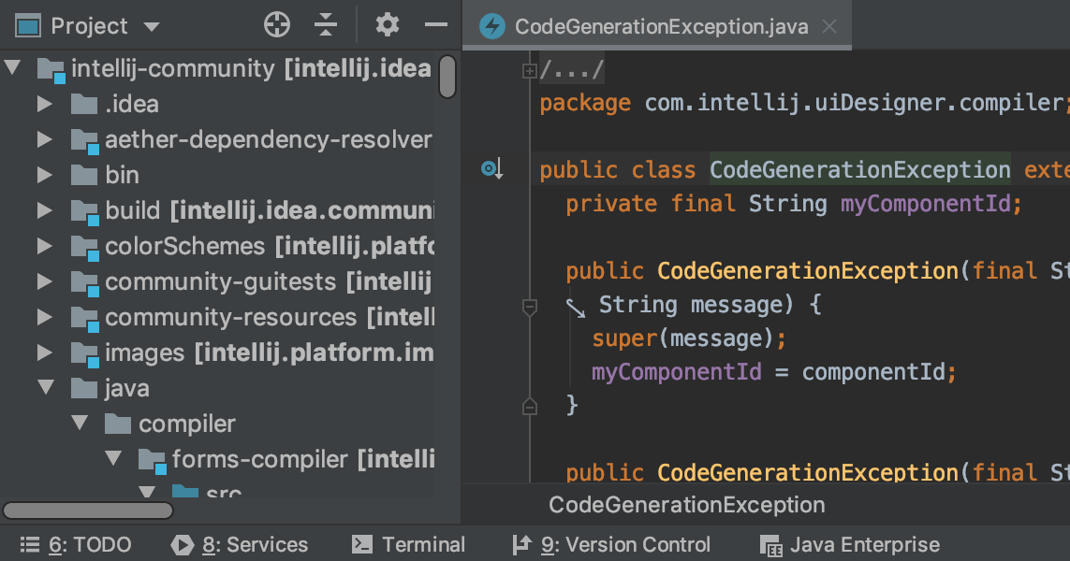Click the Project view window icon
Image resolution: width=1070 pixels, height=561 pixels.
coord(28,26)
